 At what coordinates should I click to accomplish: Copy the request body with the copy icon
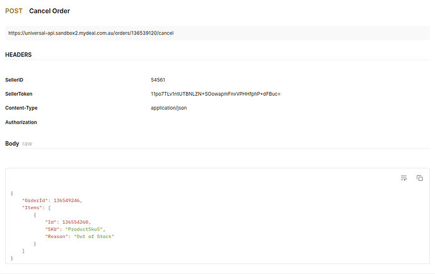[419, 178]
